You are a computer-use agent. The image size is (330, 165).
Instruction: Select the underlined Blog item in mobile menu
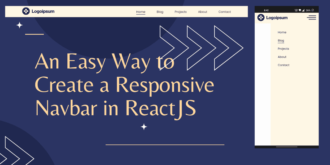tap(281, 40)
